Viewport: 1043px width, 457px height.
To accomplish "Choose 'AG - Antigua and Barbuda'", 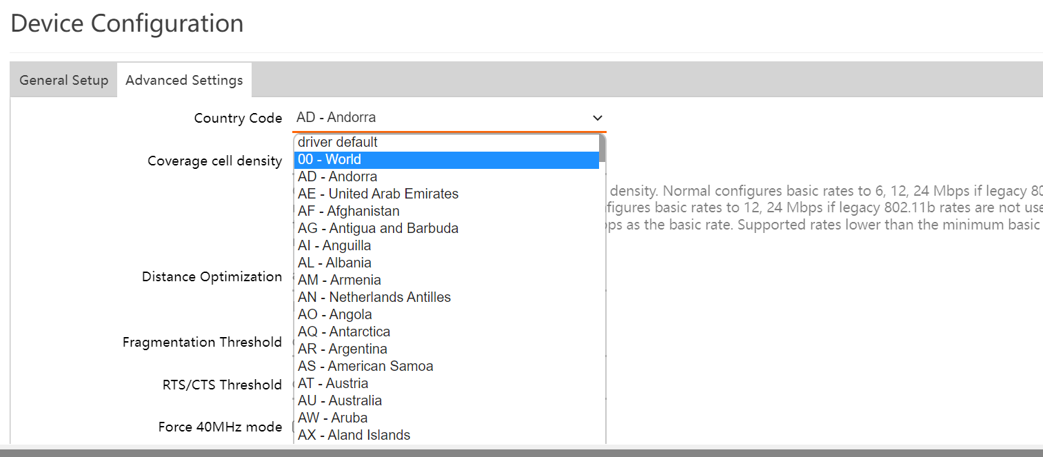I will pyautogui.click(x=378, y=228).
